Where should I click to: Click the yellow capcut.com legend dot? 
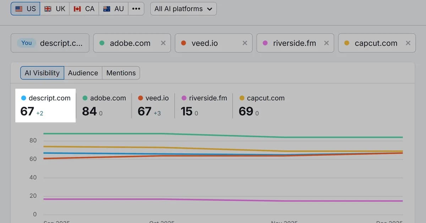pos(242,98)
